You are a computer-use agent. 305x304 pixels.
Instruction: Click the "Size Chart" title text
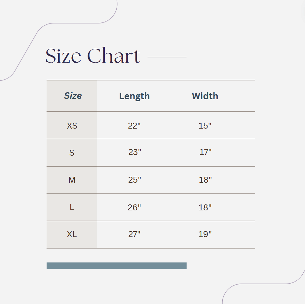point(93,56)
